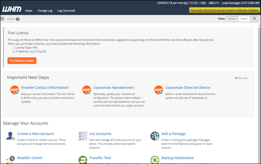Click the vertical page scrollbar
Viewport: 261px width, 164px height.
tap(259, 93)
